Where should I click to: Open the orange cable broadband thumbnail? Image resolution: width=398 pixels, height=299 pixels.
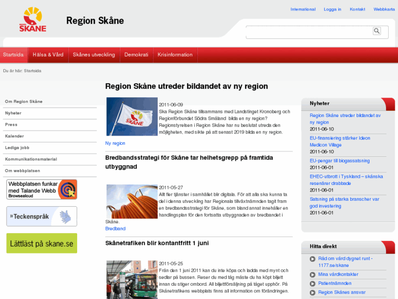pos(132,201)
